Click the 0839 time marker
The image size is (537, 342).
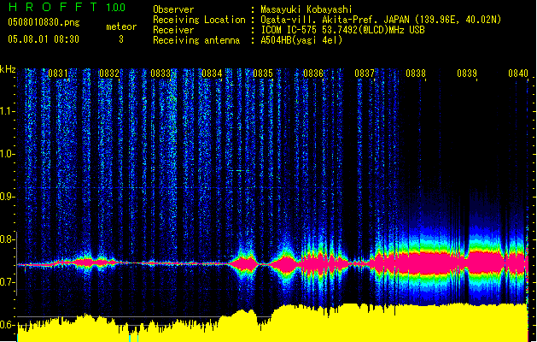click(467, 74)
